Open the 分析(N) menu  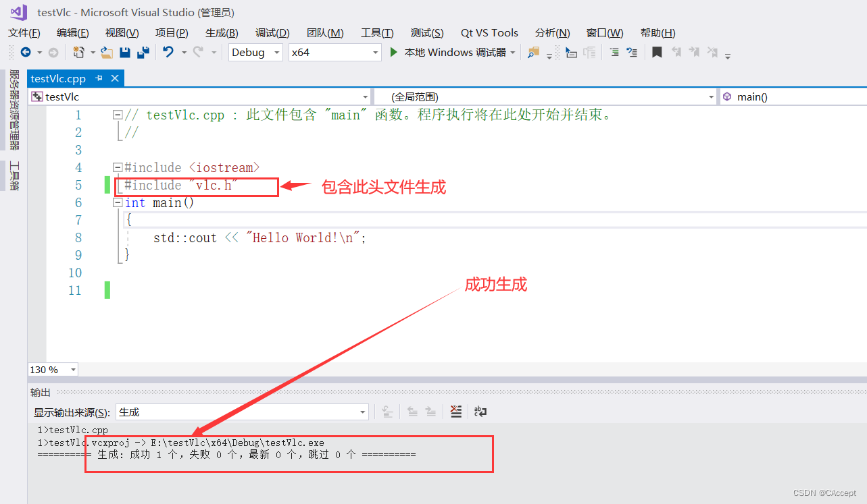click(x=553, y=32)
